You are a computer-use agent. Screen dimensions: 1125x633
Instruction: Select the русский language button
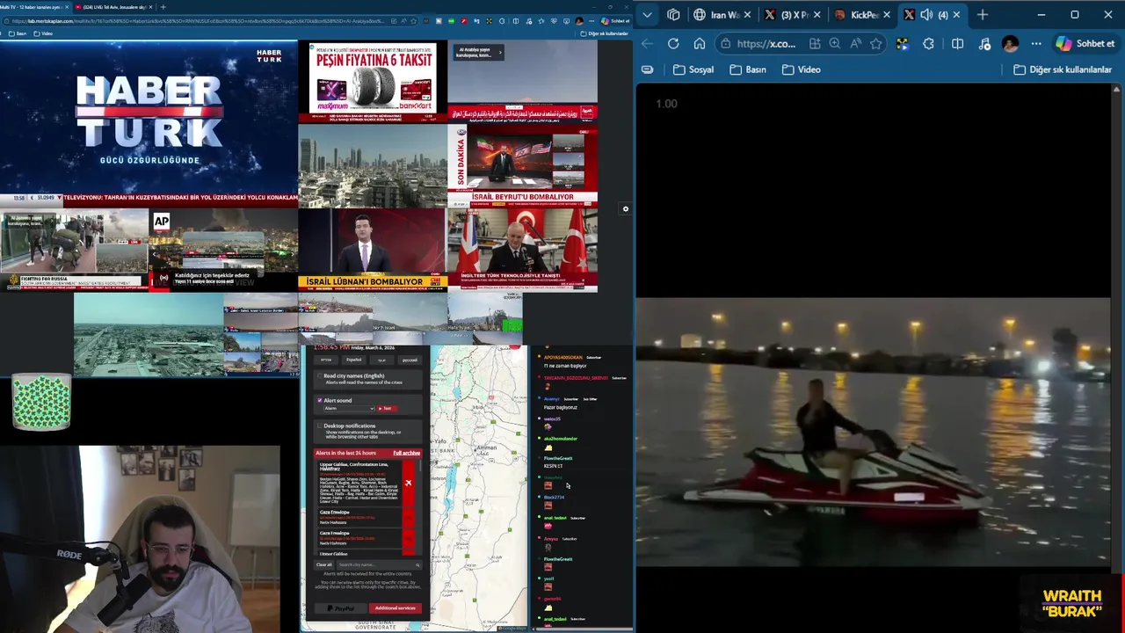pos(410,360)
